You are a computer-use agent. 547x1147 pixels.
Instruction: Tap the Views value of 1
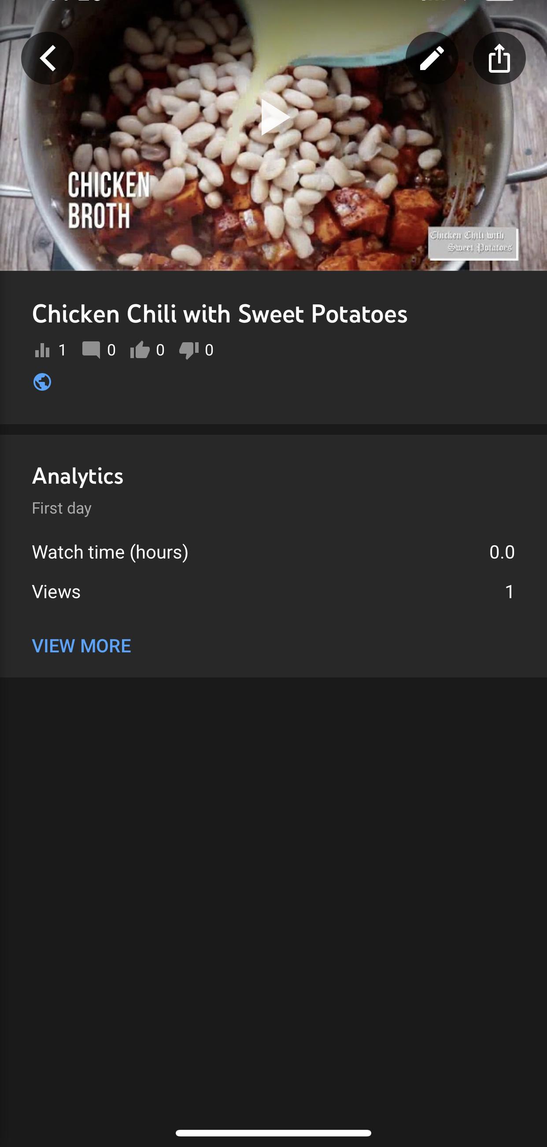(509, 592)
